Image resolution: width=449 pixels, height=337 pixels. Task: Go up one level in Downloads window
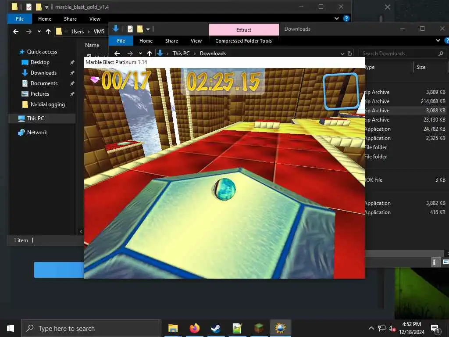(150, 54)
